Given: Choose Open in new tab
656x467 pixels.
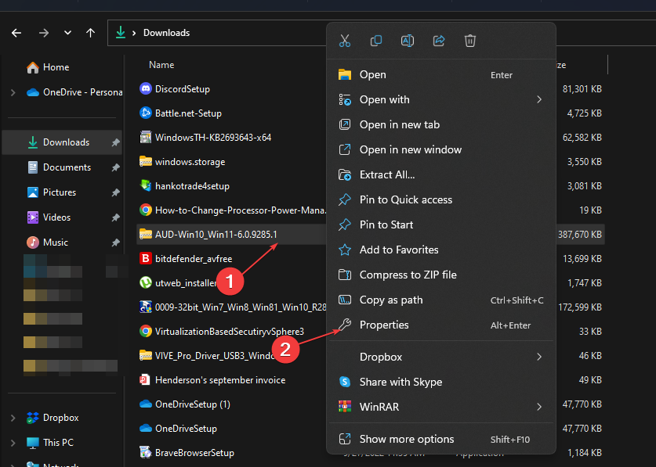Looking at the screenshot, I should click(441, 125).
